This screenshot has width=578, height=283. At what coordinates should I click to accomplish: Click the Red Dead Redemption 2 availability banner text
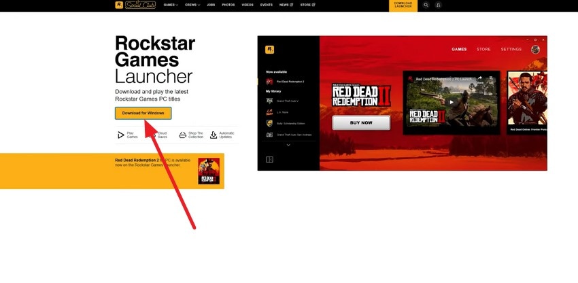[x=152, y=163]
